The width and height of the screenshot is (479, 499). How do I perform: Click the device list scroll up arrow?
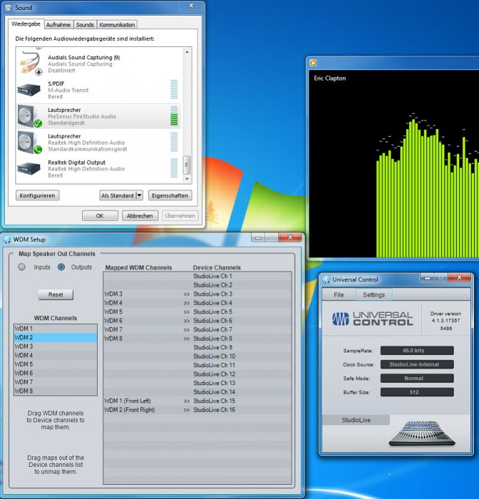point(187,52)
